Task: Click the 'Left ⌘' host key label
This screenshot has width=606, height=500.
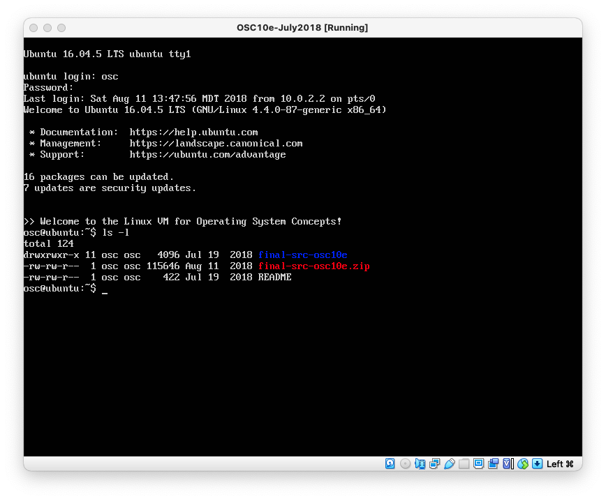Action: click(x=560, y=464)
